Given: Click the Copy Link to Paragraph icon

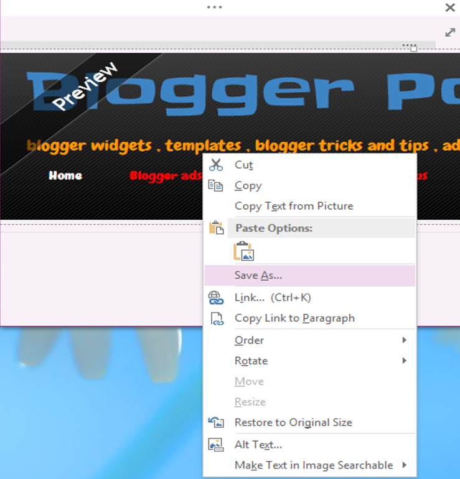Looking at the screenshot, I should (x=217, y=319).
